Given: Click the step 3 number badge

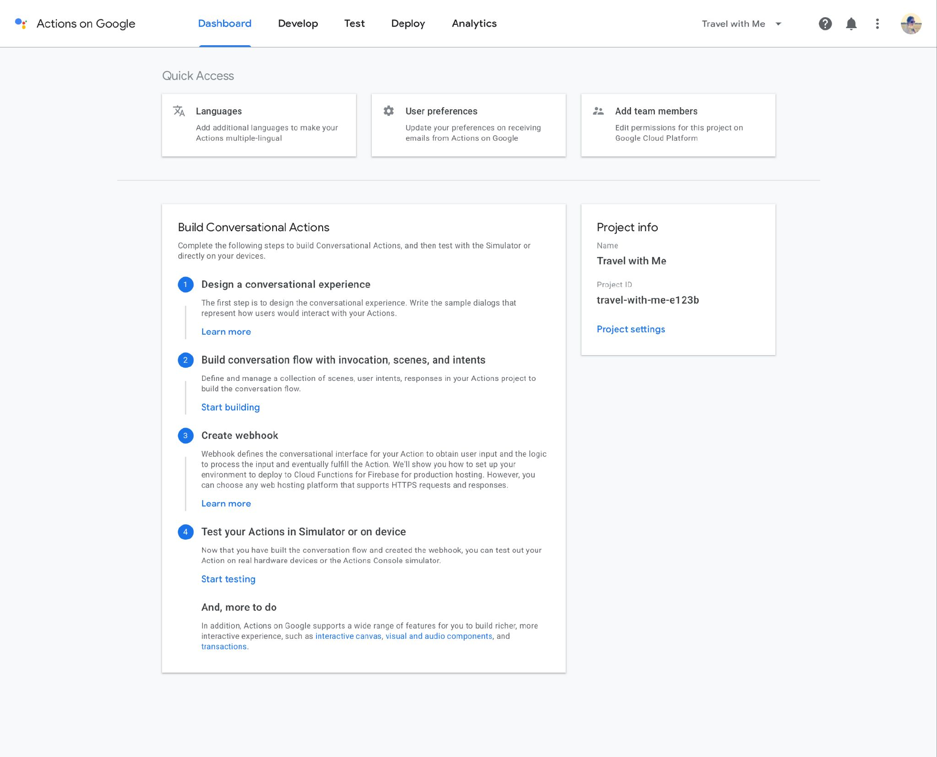Looking at the screenshot, I should pos(185,435).
